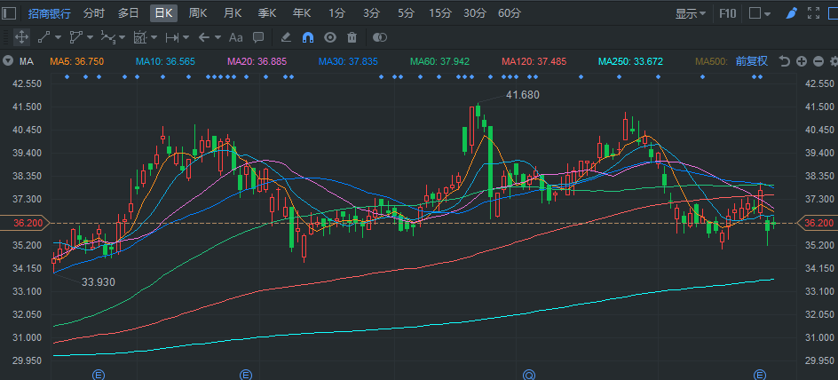Open the measurement tool dropdown arrow
Image resolution: width=838 pixels, height=380 pixels.
point(154,37)
